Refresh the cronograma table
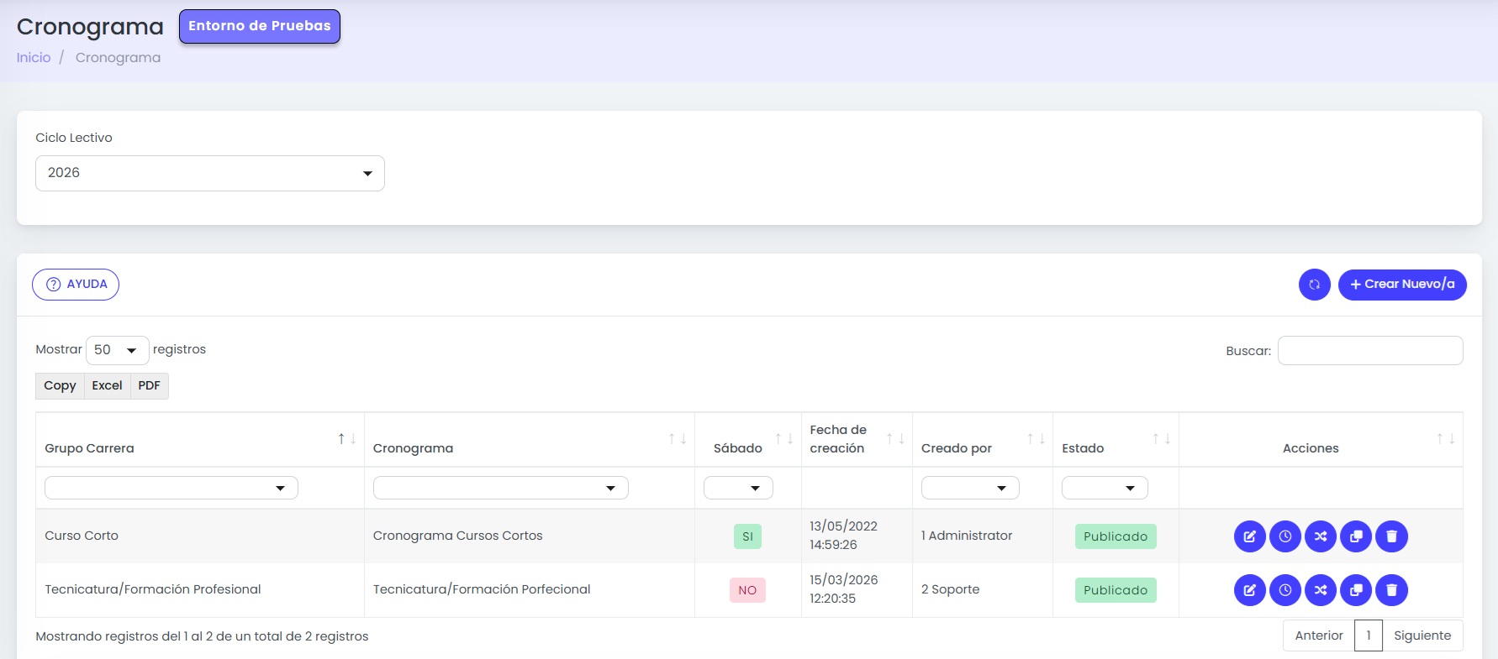The image size is (1498, 659). 1315,285
